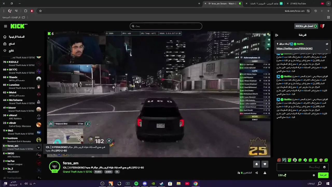Screen dimensions: 332x187
Task: Show hidden system tray icons
Action: point(34,184)
